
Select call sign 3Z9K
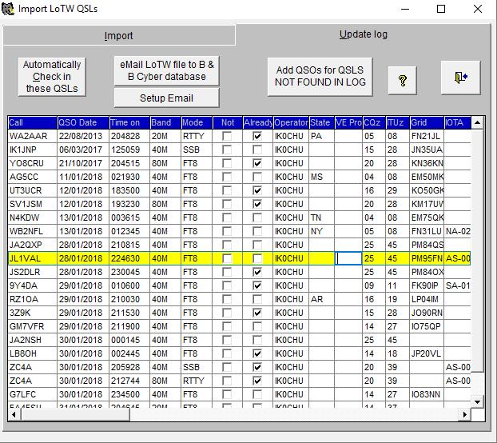20,313
